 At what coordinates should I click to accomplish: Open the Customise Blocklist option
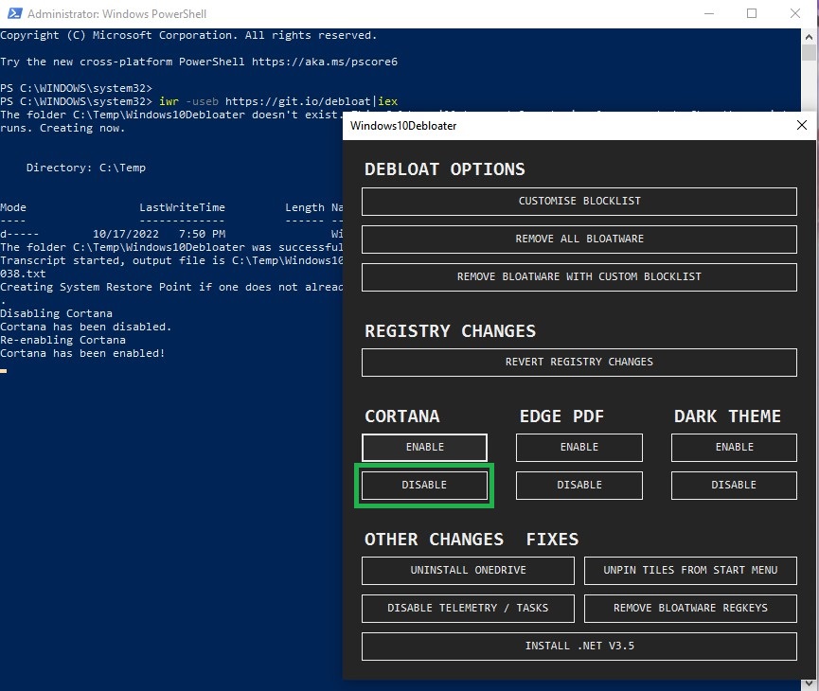579,201
